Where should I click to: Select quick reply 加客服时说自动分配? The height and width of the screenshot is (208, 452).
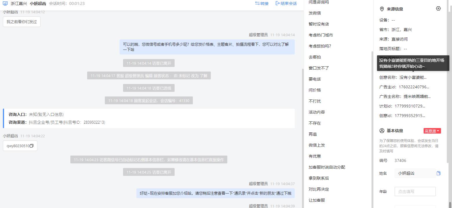point(327,167)
